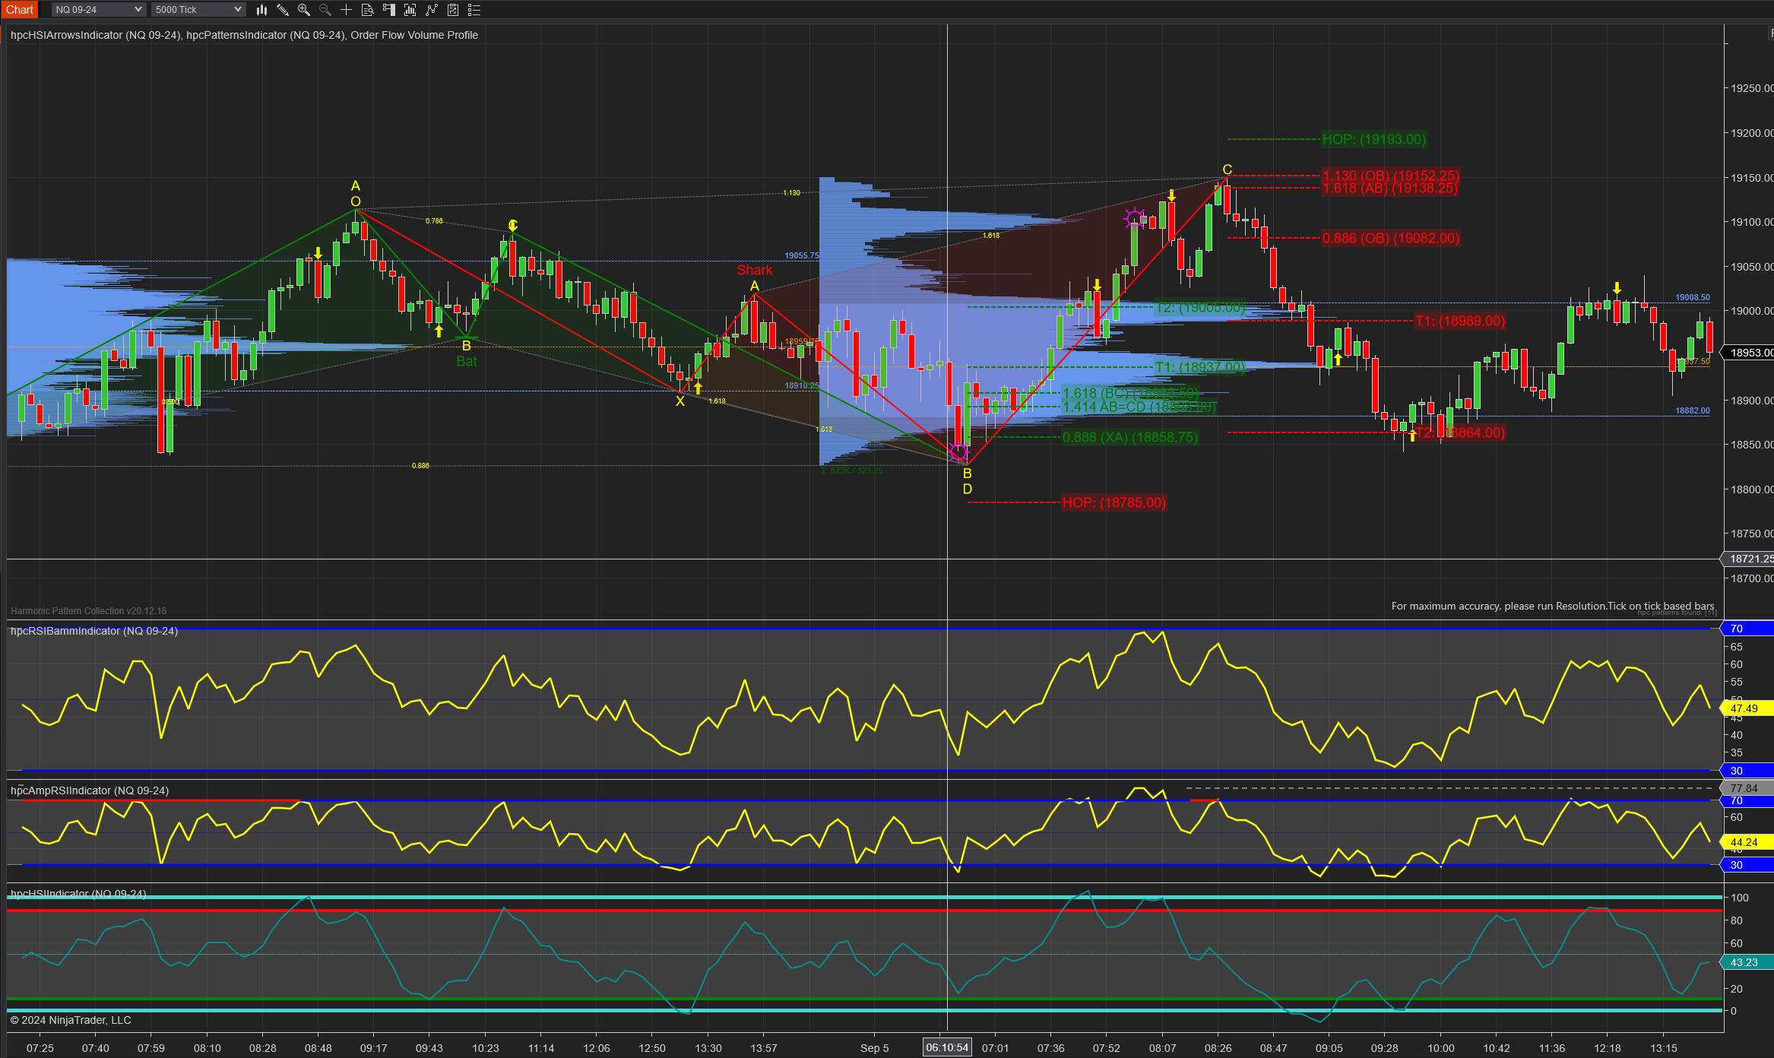Screen dimensions: 1774x1058
Task: Open chart Properties list icon
Action: click(x=474, y=10)
